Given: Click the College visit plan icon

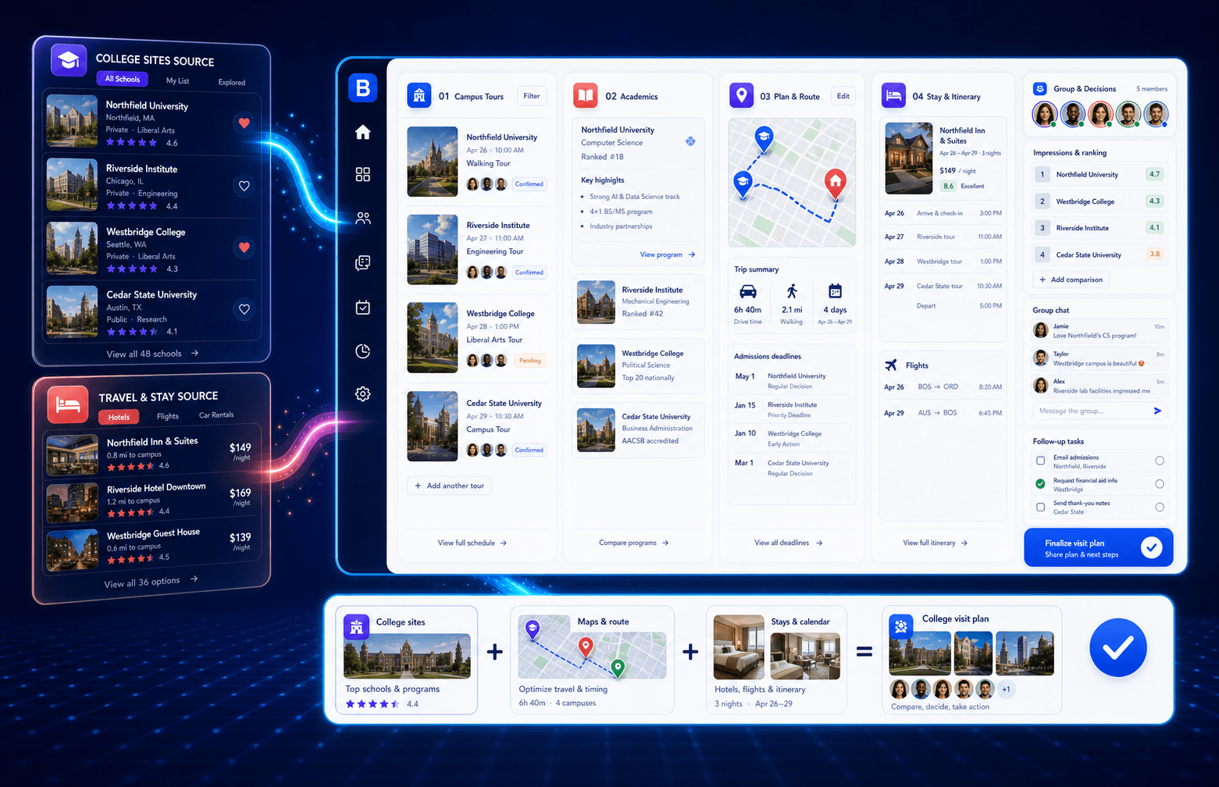Looking at the screenshot, I should [x=902, y=625].
